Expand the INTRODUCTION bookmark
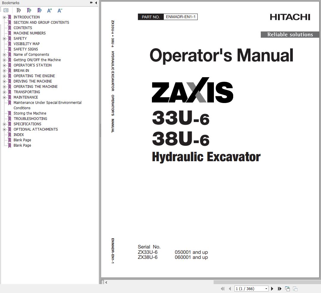 click(x=4, y=17)
